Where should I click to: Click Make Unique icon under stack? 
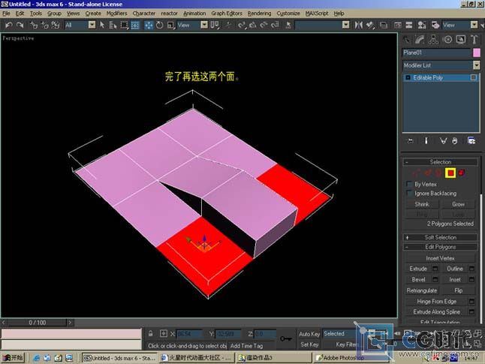[x=443, y=141]
